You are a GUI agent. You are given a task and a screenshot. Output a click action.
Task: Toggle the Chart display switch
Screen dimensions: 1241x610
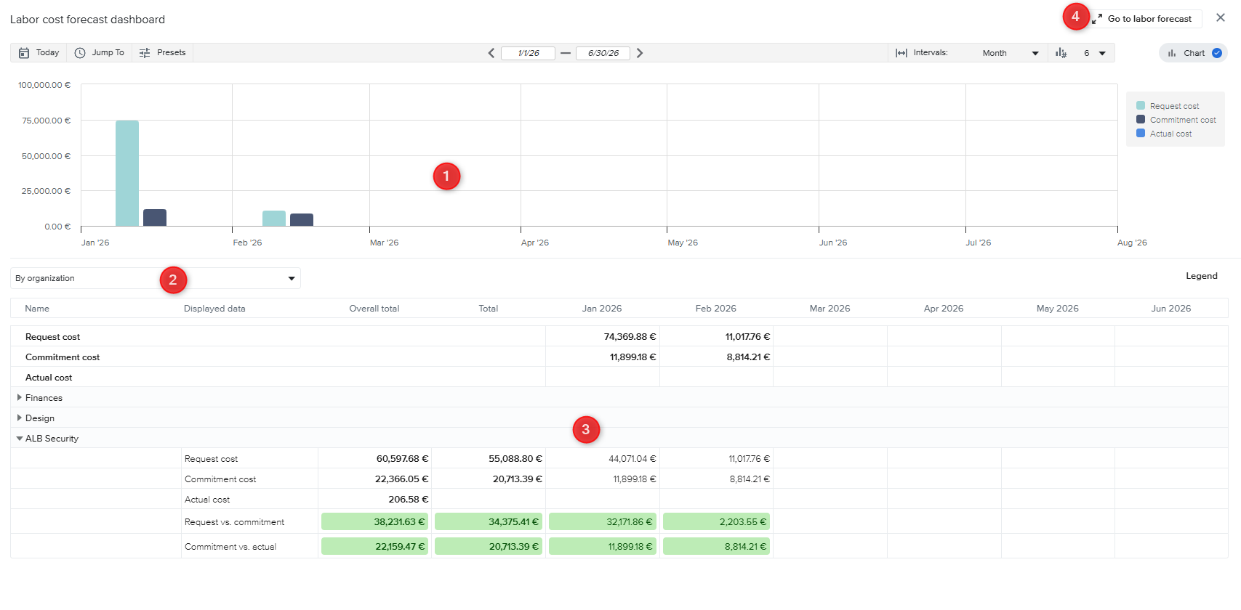(1216, 53)
